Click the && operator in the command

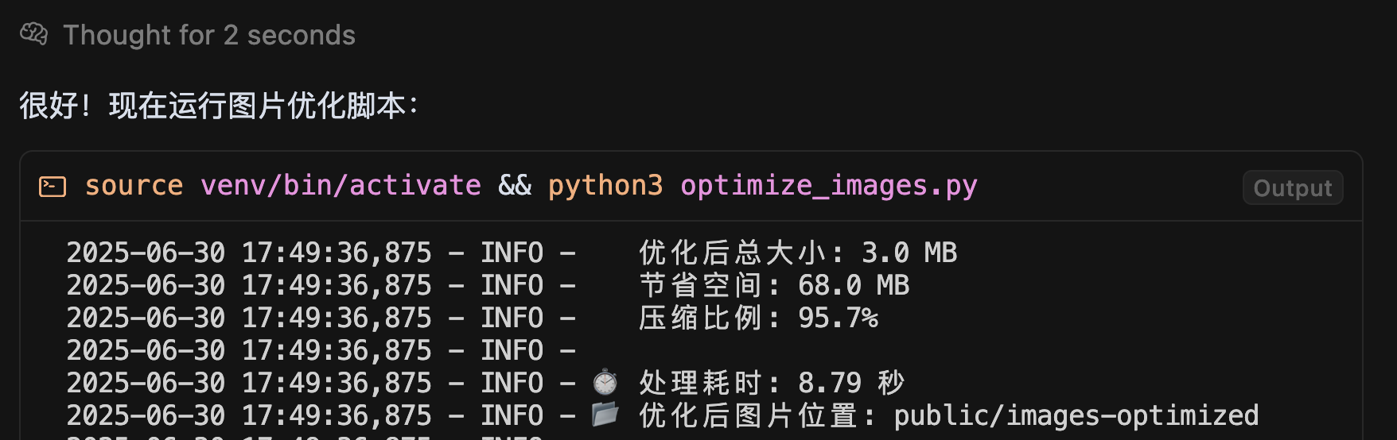[515, 186]
